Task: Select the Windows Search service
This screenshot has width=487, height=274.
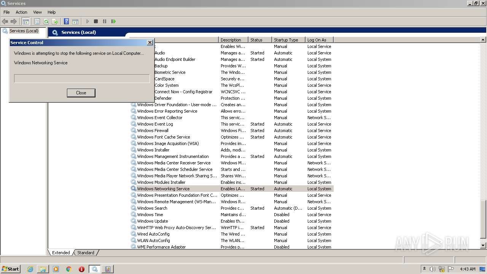Action: [x=152, y=208]
